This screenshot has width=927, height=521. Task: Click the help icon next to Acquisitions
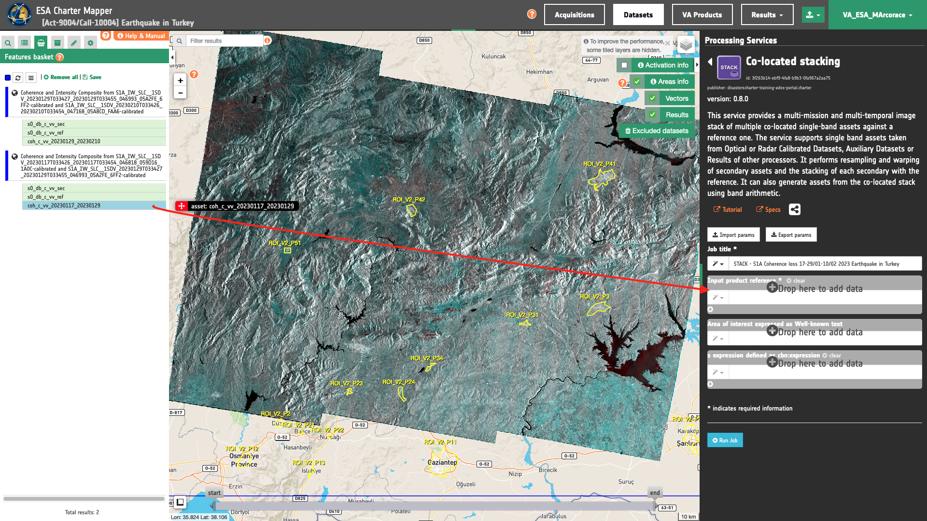click(532, 14)
